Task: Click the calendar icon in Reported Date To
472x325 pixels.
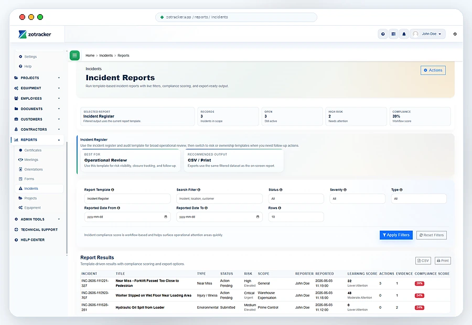Action: tap(258, 216)
